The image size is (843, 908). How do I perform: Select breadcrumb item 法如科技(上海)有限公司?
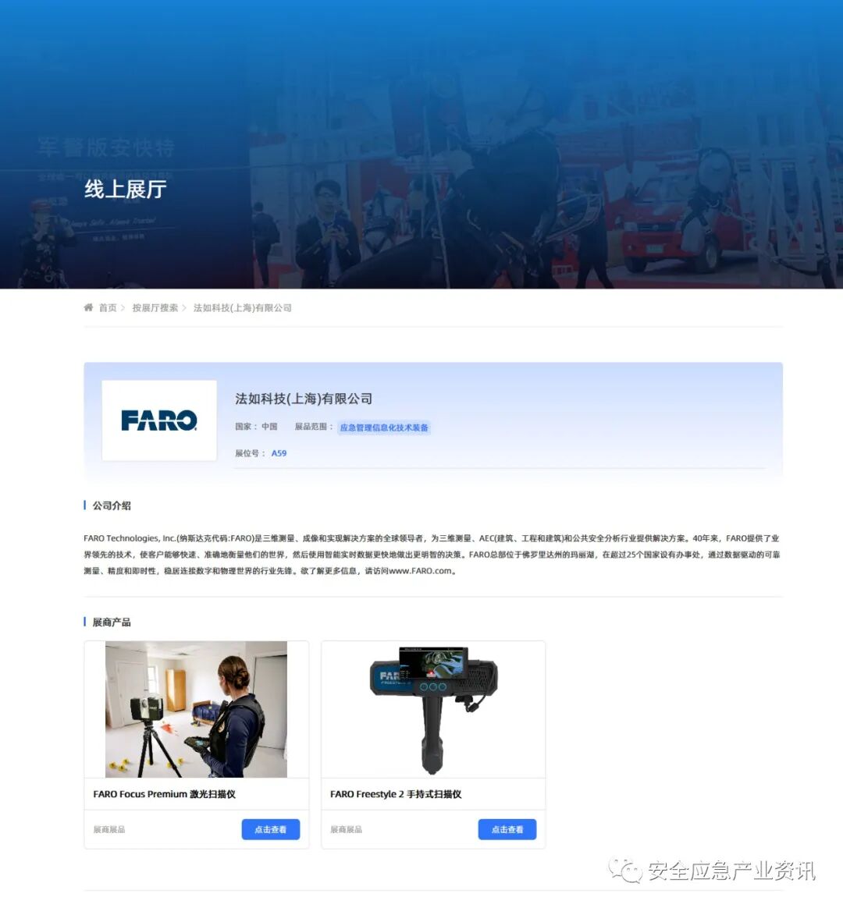(x=240, y=307)
